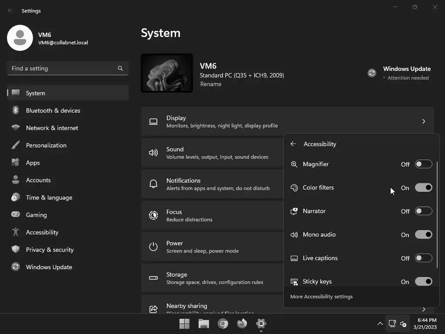Enable the Narrator switch
The image size is (445, 334).
click(423, 211)
